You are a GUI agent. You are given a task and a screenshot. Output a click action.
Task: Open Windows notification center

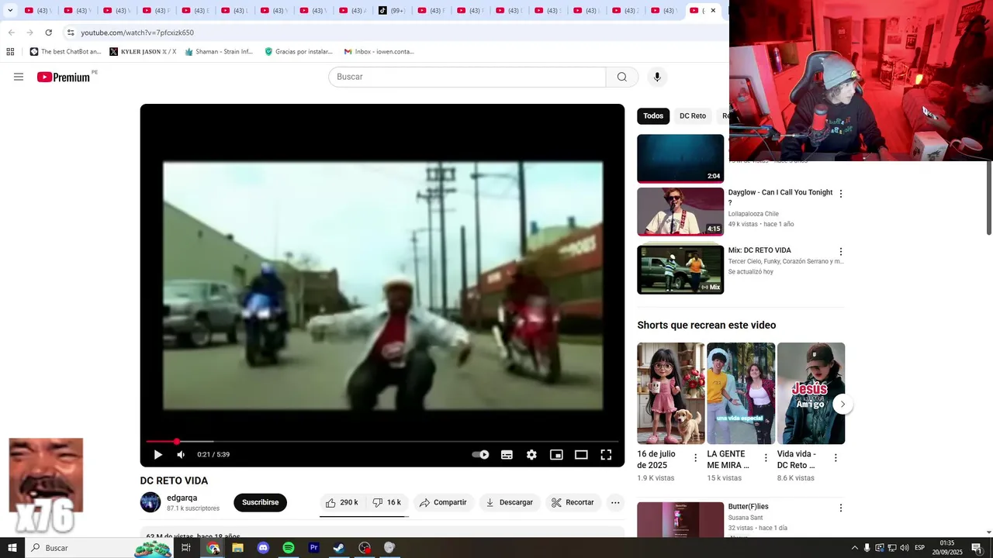(977, 548)
